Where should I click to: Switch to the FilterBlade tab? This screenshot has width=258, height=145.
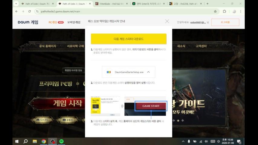[112, 4]
